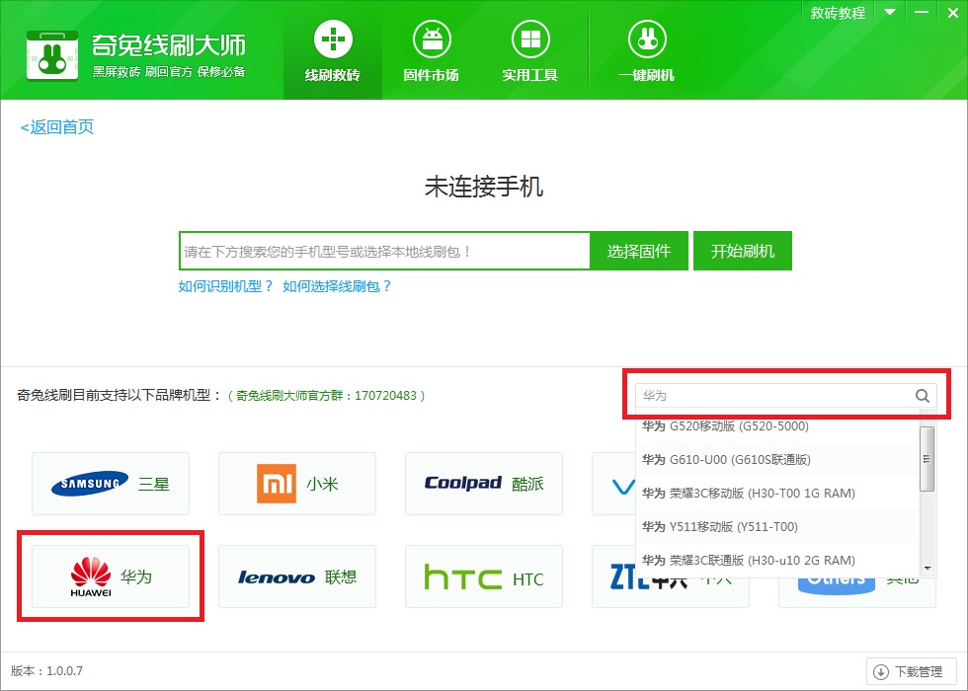Select the Xiaomi 小米 MI tile
Screen dimensions: 968x691
297,484
